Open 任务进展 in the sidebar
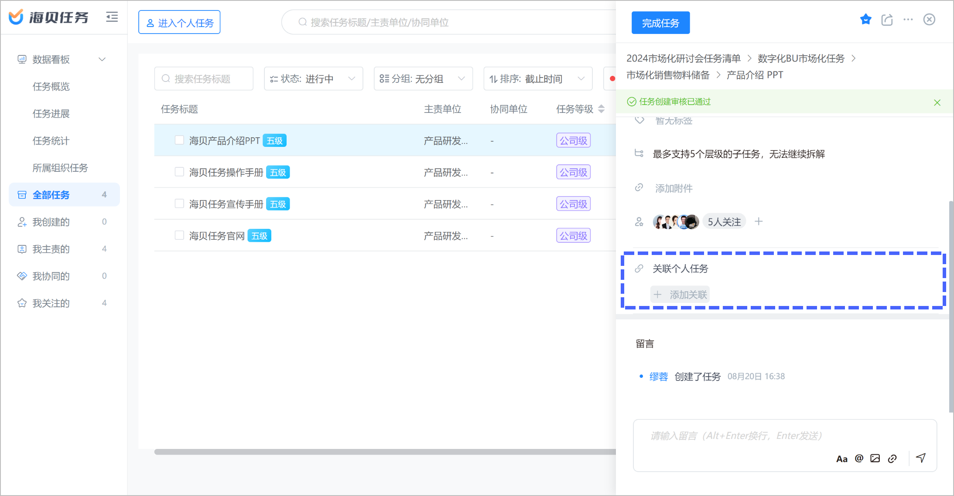The image size is (954, 496). [51, 113]
